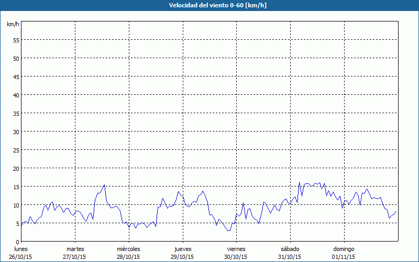Select the martes 27/10/15 date label
419x262 pixels.
[x=75, y=253]
